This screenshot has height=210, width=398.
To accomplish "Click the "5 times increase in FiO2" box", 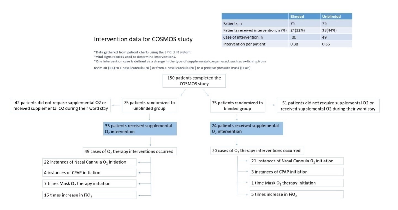I will [x=296, y=194].
